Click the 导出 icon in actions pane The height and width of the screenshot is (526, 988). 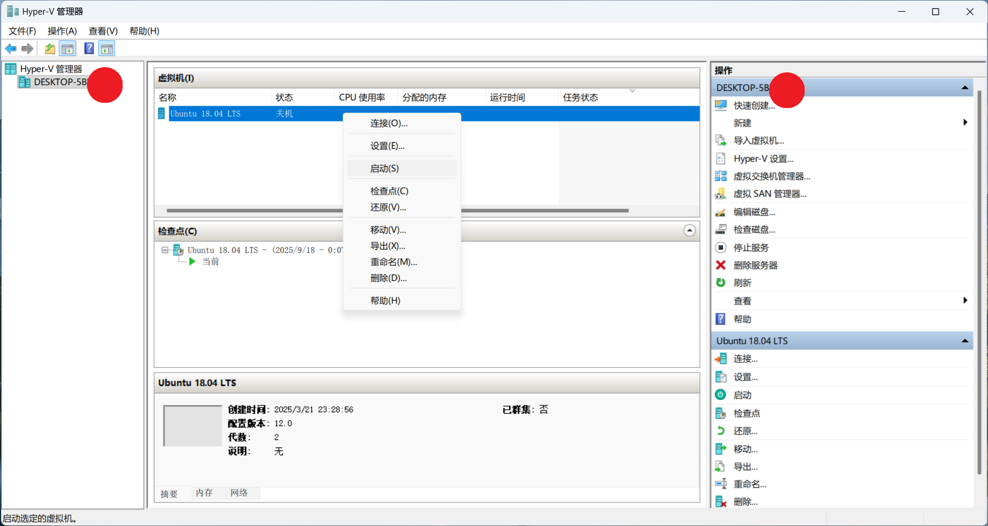pyautogui.click(x=721, y=466)
